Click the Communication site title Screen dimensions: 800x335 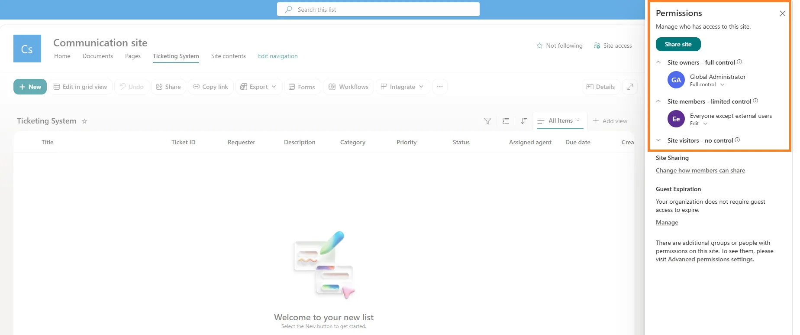pos(100,42)
